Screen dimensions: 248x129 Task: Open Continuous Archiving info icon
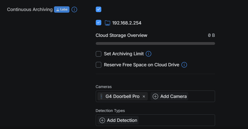pos(74,9)
